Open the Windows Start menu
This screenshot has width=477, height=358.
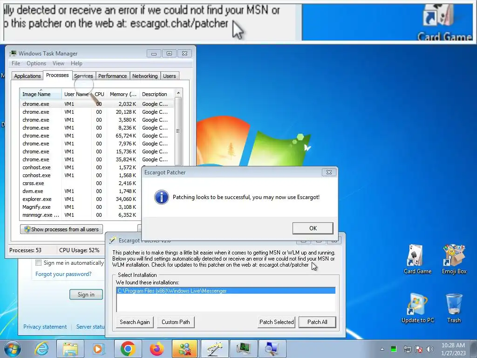pyautogui.click(x=13, y=349)
